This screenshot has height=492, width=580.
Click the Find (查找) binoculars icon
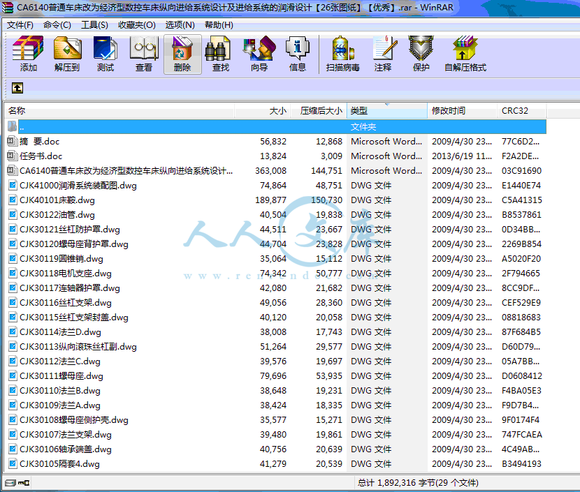click(x=218, y=49)
